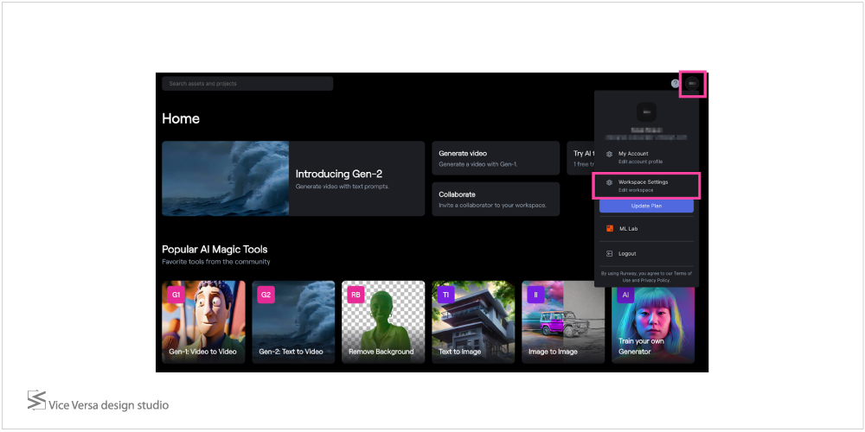865x432 pixels.
Task: Click the search assets and projects field
Action: click(247, 84)
